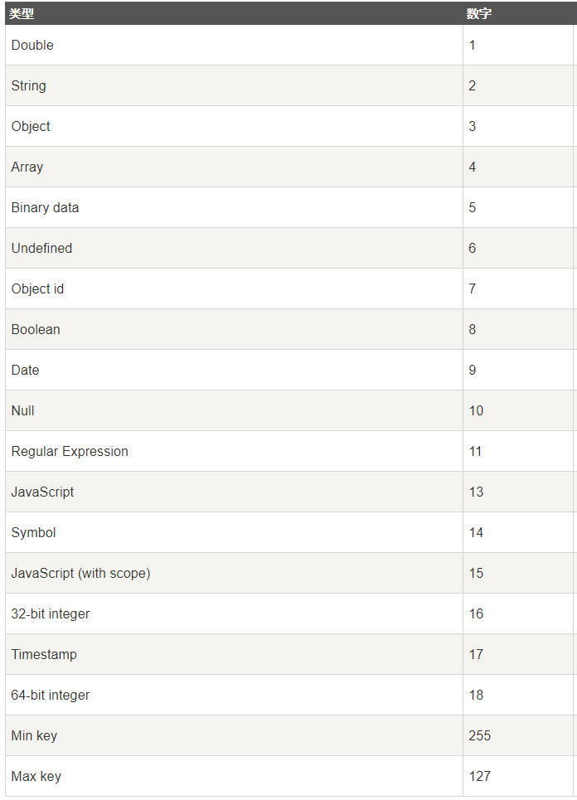Click number 127 in Max key row
Viewport: 577px width, 800px height.
[x=480, y=776]
